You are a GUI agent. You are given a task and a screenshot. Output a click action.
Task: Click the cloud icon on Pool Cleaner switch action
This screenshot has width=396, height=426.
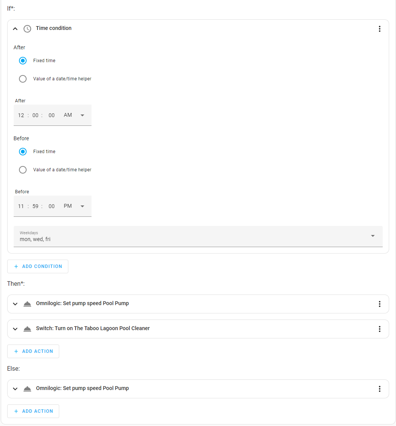click(x=27, y=329)
